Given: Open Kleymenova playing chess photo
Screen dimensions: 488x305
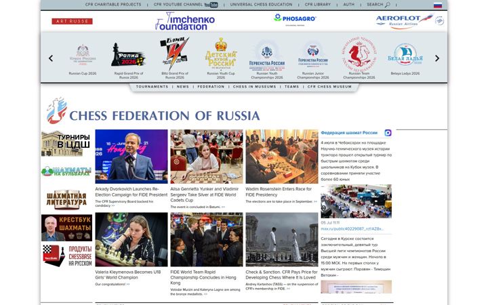Looking at the screenshot, I should point(131,240).
